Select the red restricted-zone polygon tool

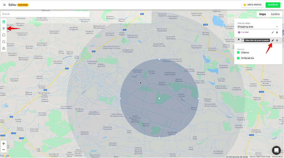pos(4,48)
